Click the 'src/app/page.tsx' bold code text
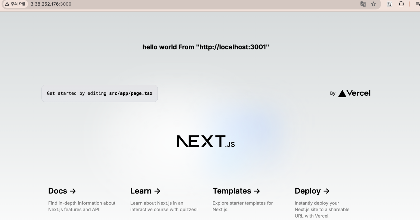The image size is (420, 220). pos(131,93)
